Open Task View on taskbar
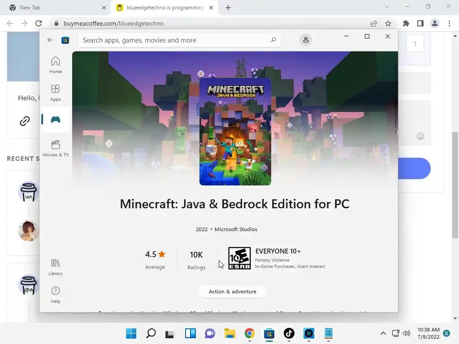This screenshot has height=344, width=459. 169,333
